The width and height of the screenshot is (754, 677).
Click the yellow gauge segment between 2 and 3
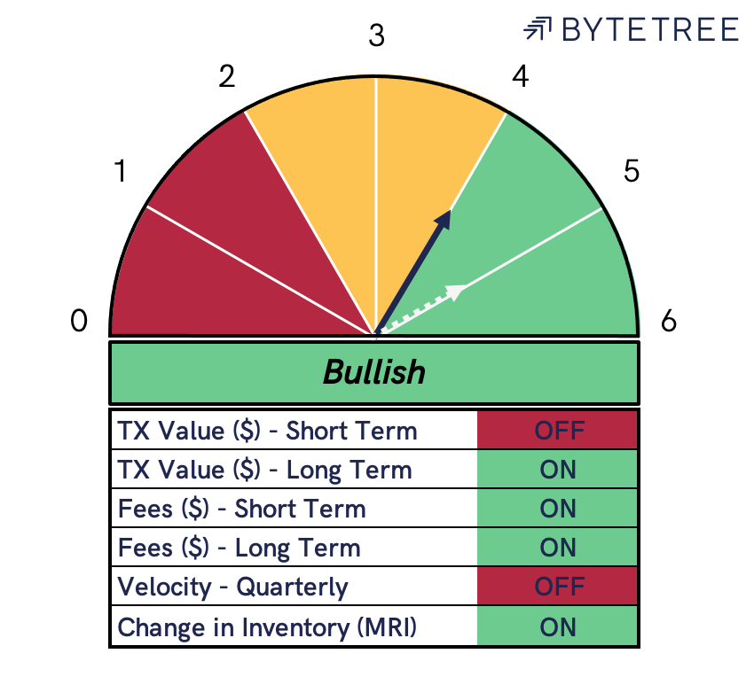coord(322,159)
